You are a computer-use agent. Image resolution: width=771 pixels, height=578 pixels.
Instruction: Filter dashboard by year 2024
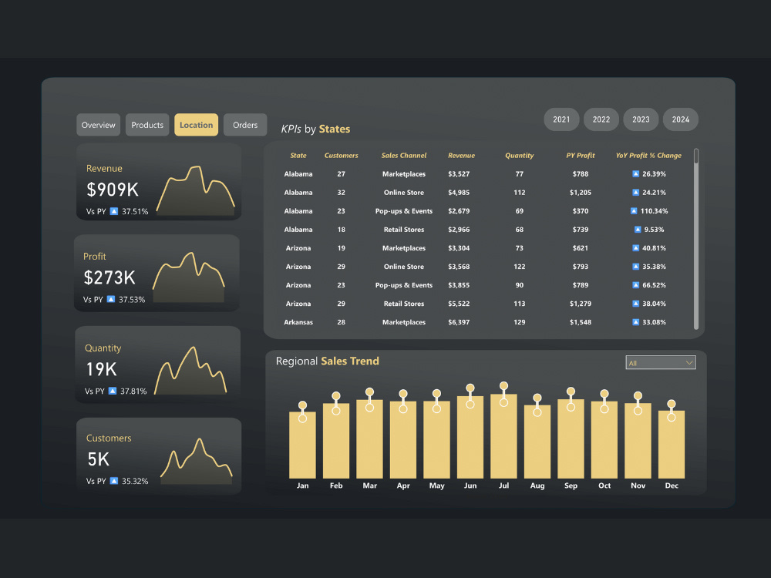tap(681, 119)
